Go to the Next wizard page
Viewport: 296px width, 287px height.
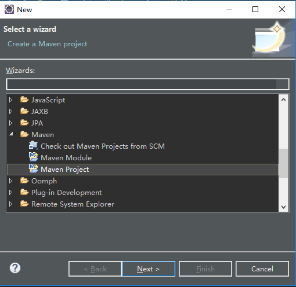[149, 269]
